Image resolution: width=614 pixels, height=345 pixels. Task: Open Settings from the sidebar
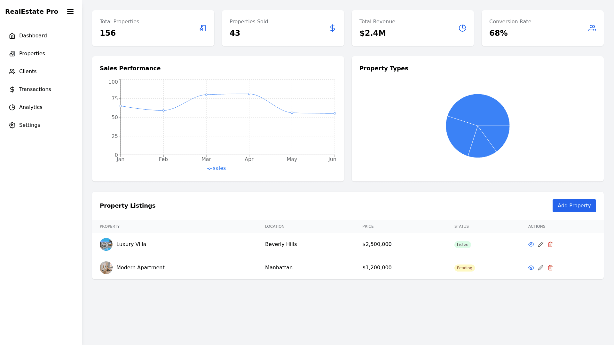[x=29, y=125]
